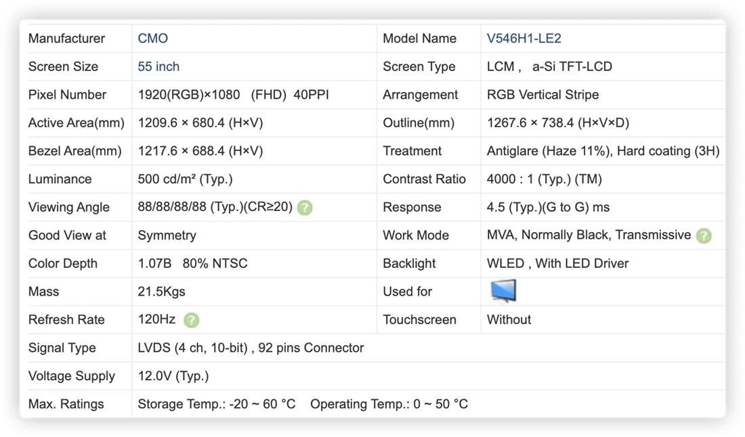Screen dimensions: 745x437
Task: Select the Pixel Number value 1920(RGB)×1080
Action: (x=189, y=95)
